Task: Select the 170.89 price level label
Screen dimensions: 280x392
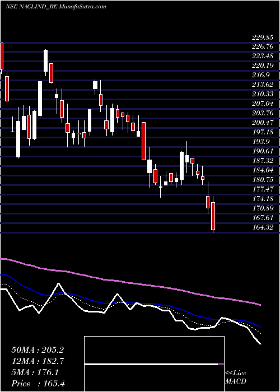Action: click(263, 208)
